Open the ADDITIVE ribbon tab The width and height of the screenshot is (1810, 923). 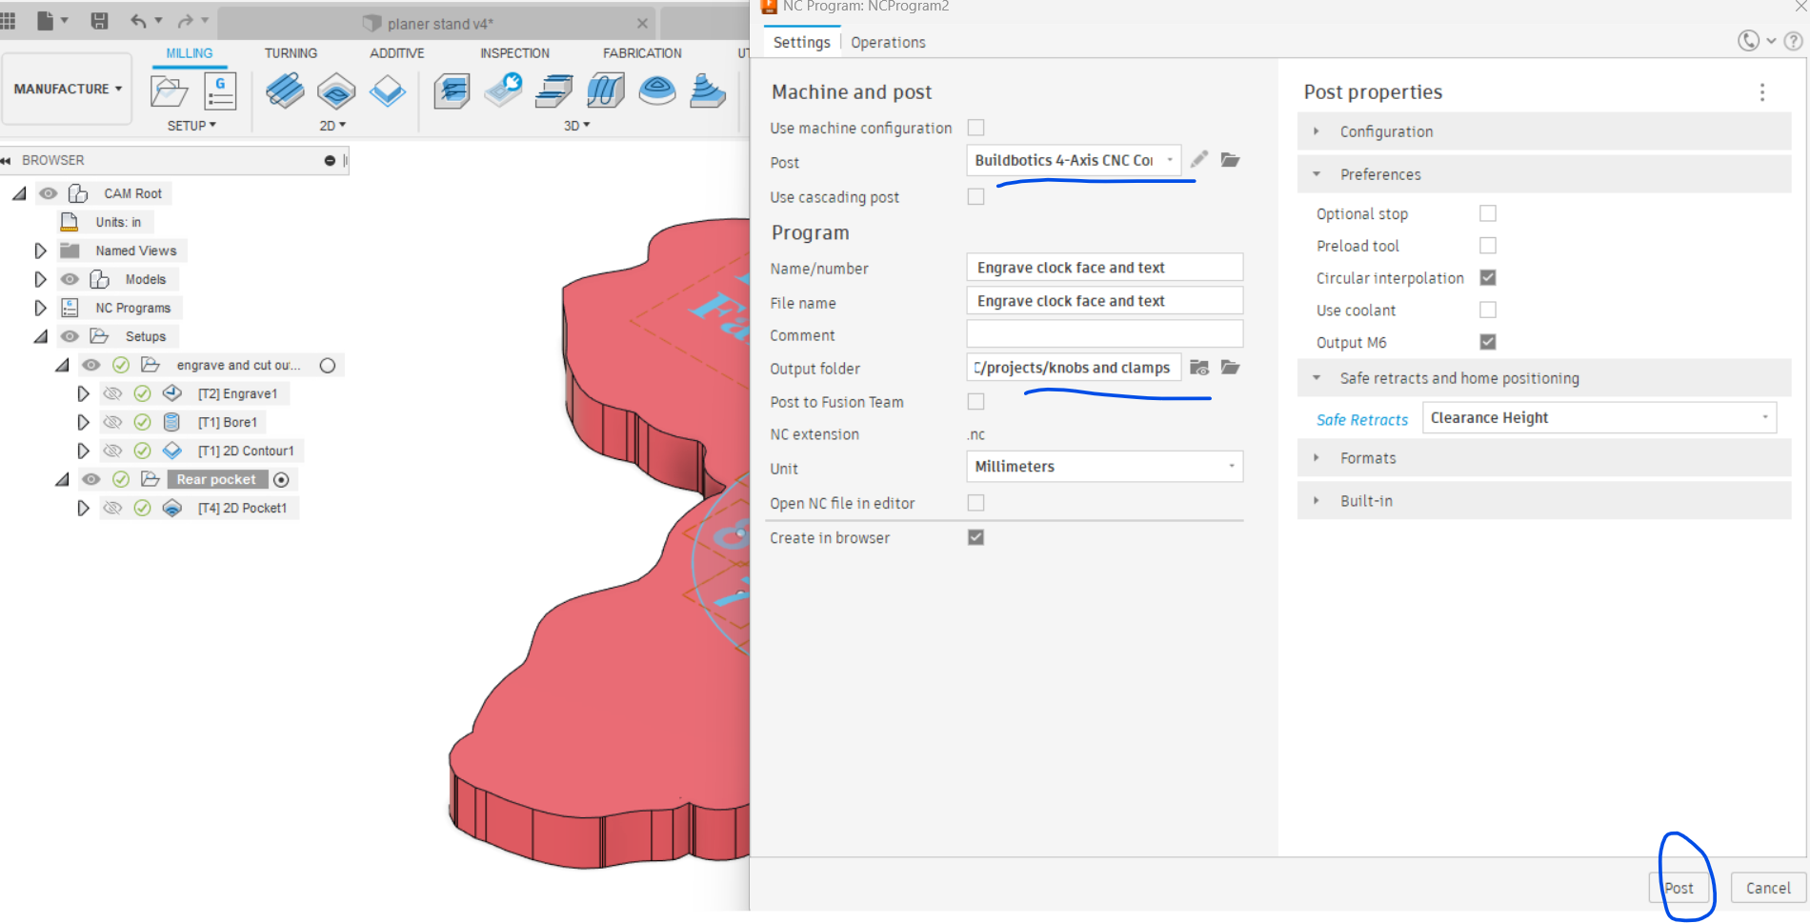397,53
